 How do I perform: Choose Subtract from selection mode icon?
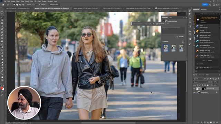(20, 4)
